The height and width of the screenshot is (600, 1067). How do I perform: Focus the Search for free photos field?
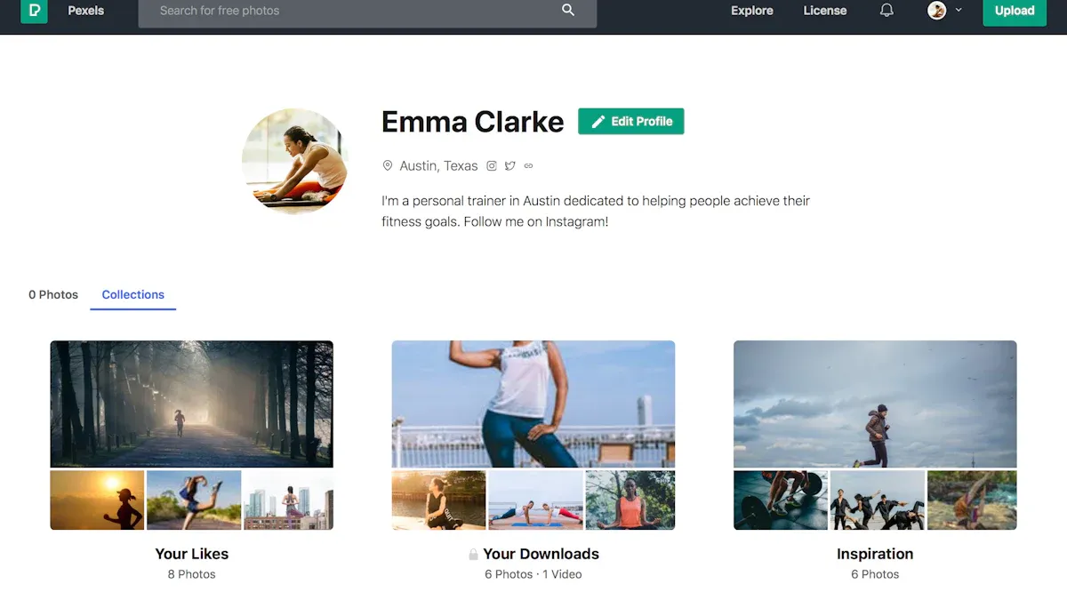(x=356, y=11)
